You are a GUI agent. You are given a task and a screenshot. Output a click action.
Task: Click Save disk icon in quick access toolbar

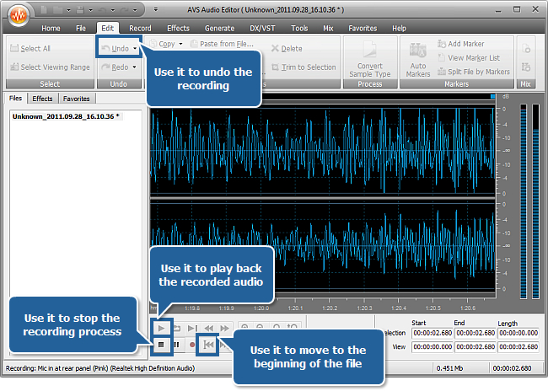(80, 10)
